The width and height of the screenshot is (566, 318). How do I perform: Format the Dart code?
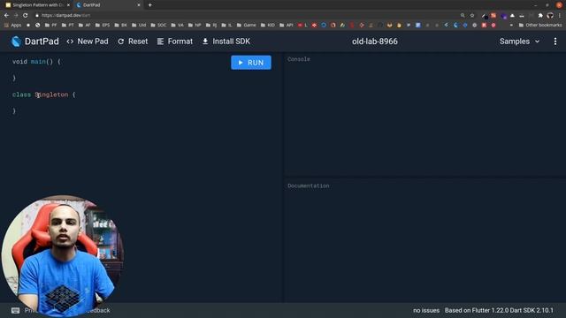(x=175, y=42)
